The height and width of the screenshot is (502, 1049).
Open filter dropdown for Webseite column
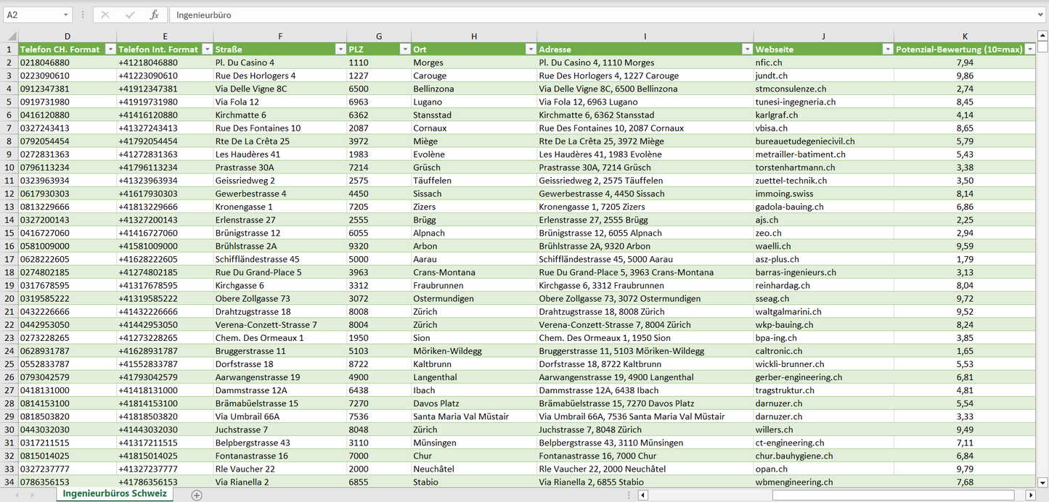[x=886, y=49]
